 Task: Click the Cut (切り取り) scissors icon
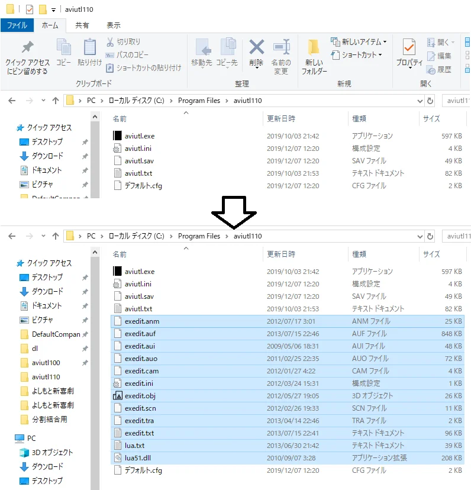pyautogui.click(x=111, y=42)
